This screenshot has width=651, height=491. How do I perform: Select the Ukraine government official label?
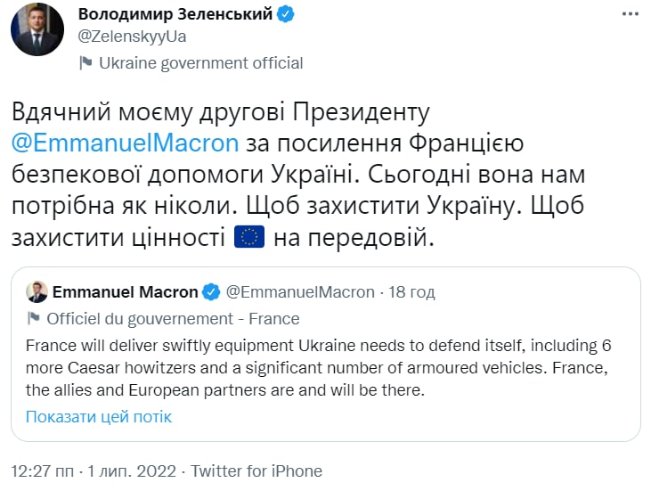click(x=200, y=63)
